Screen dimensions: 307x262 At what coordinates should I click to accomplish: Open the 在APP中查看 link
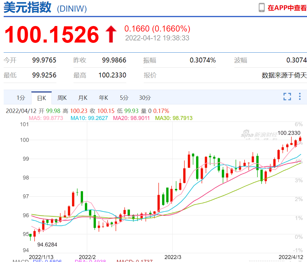(x=287, y=8)
